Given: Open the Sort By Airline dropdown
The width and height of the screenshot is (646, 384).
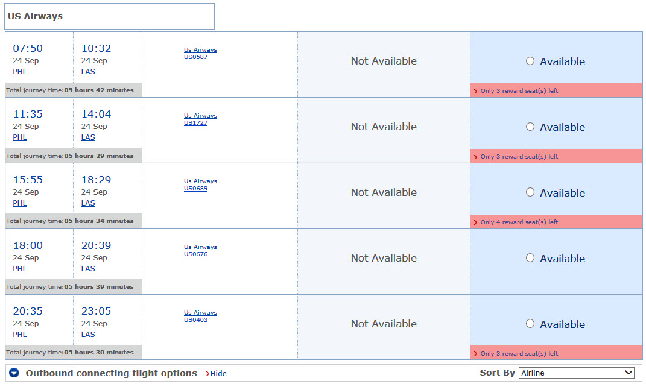Looking at the screenshot, I should tap(577, 373).
